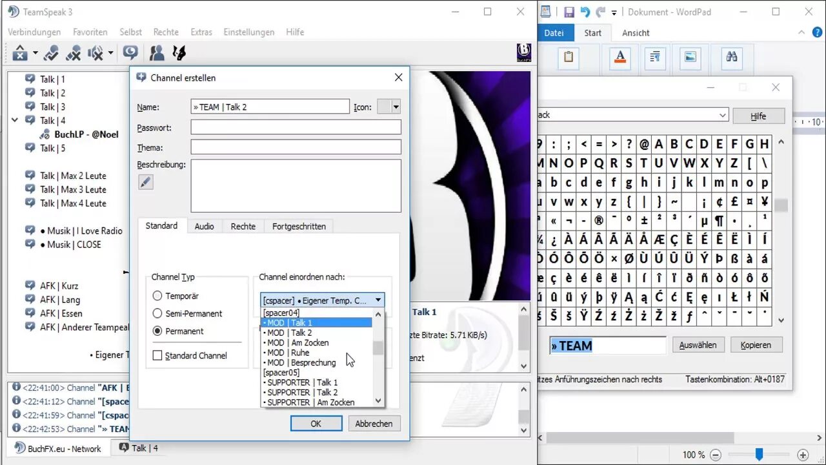
Task: Open the character map font dropdown
Action: click(x=723, y=115)
